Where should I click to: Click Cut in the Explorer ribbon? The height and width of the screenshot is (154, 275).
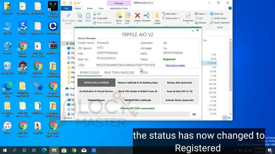(97, 14)
